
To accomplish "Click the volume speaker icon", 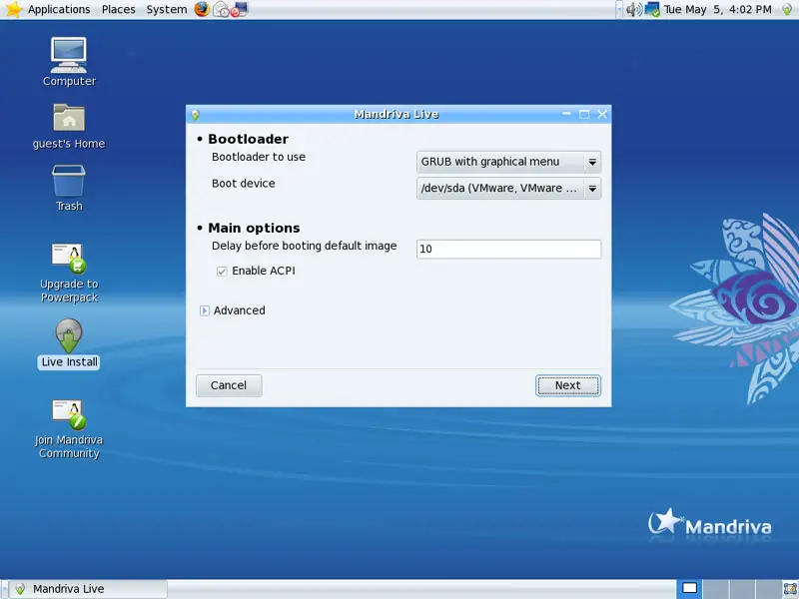I will pos(633,9).
